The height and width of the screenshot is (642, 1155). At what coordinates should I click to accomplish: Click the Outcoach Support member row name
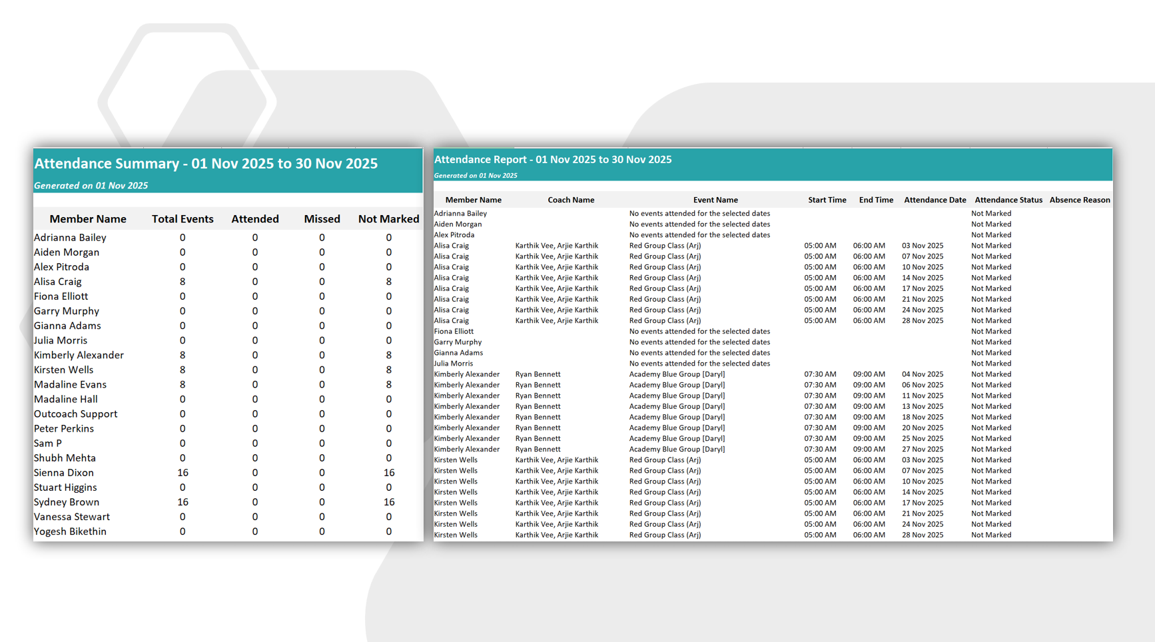click(75, 414)
